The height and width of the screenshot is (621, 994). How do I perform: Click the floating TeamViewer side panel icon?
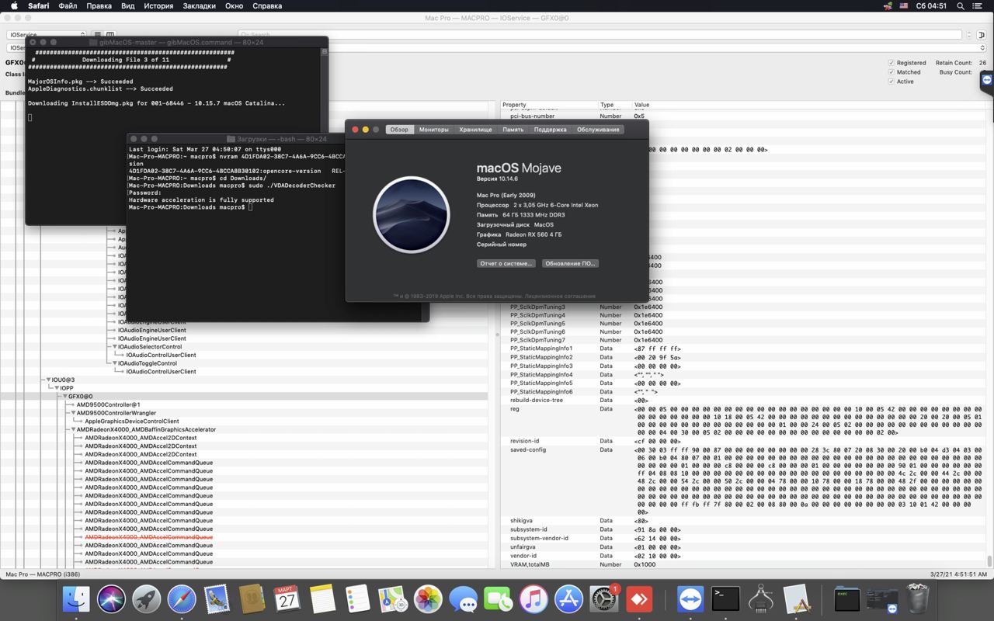[987, 79]
